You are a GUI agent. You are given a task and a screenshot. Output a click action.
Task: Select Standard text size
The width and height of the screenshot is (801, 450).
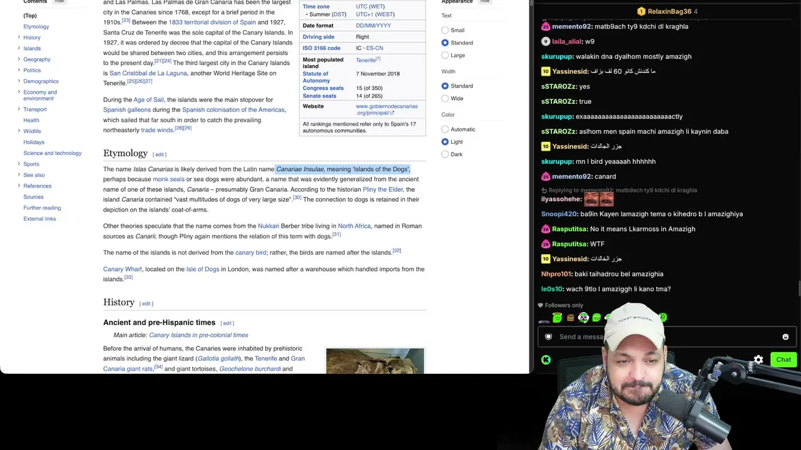(x=445, y=42)
